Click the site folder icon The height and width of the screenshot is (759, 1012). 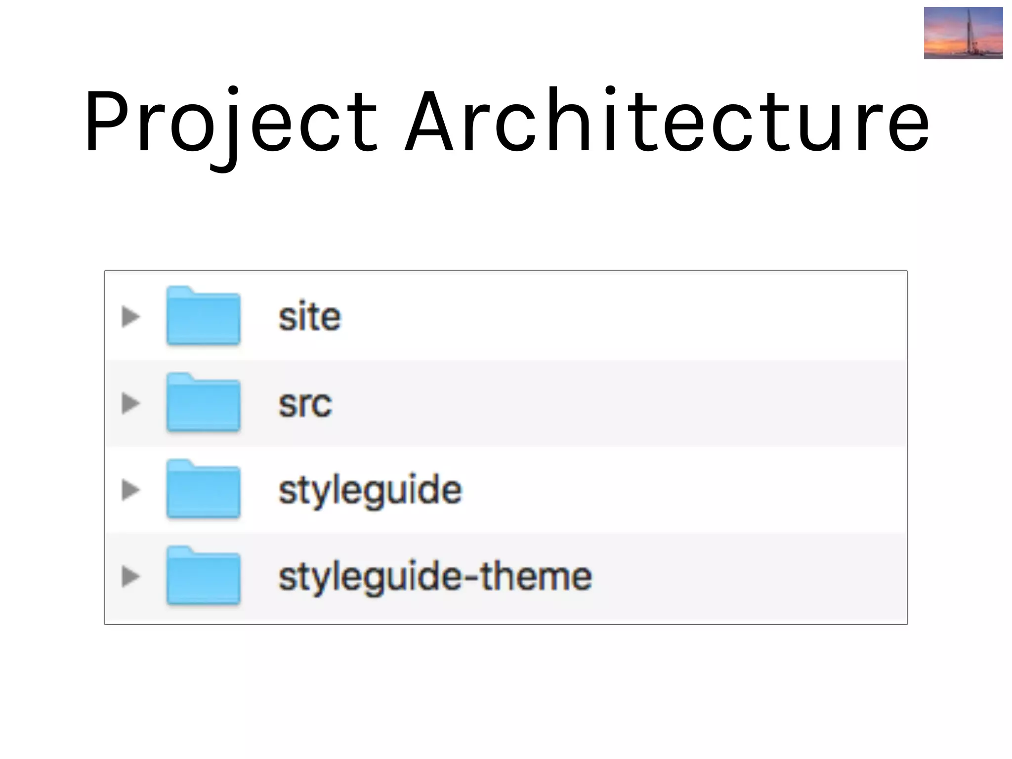[203, 316]
